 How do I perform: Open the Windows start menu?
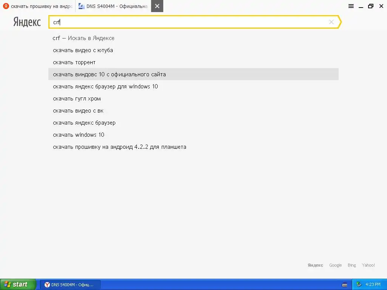18,284
